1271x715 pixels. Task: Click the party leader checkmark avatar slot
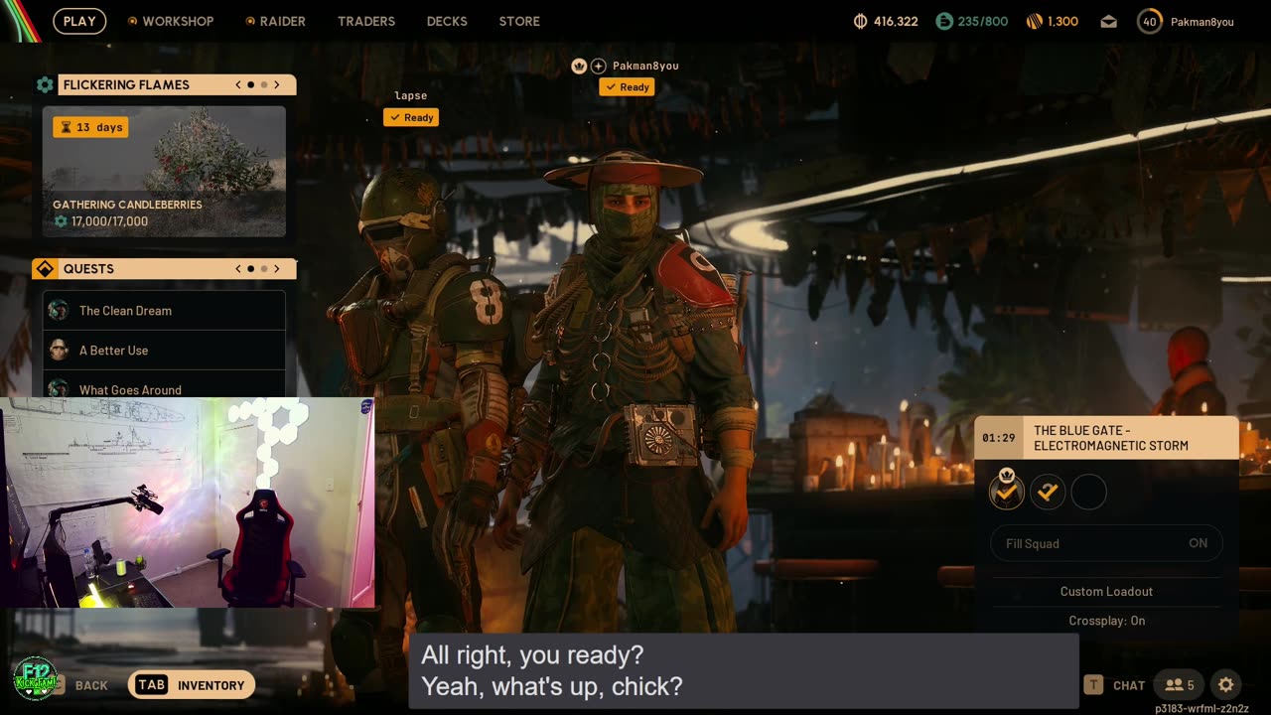tap(1007, 492)
